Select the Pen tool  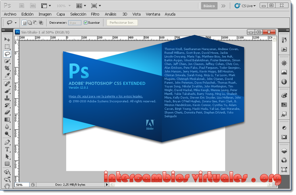(7, 142)
